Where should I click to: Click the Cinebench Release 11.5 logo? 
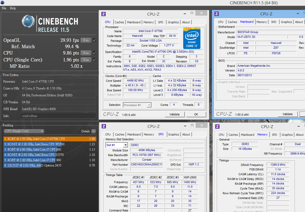coord(50,24)
